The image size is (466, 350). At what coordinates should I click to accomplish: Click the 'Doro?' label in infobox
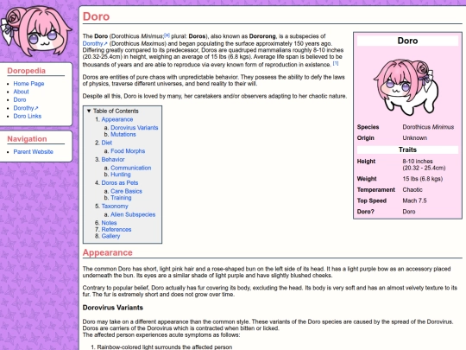pyautogui.click(x=366, y=212)
